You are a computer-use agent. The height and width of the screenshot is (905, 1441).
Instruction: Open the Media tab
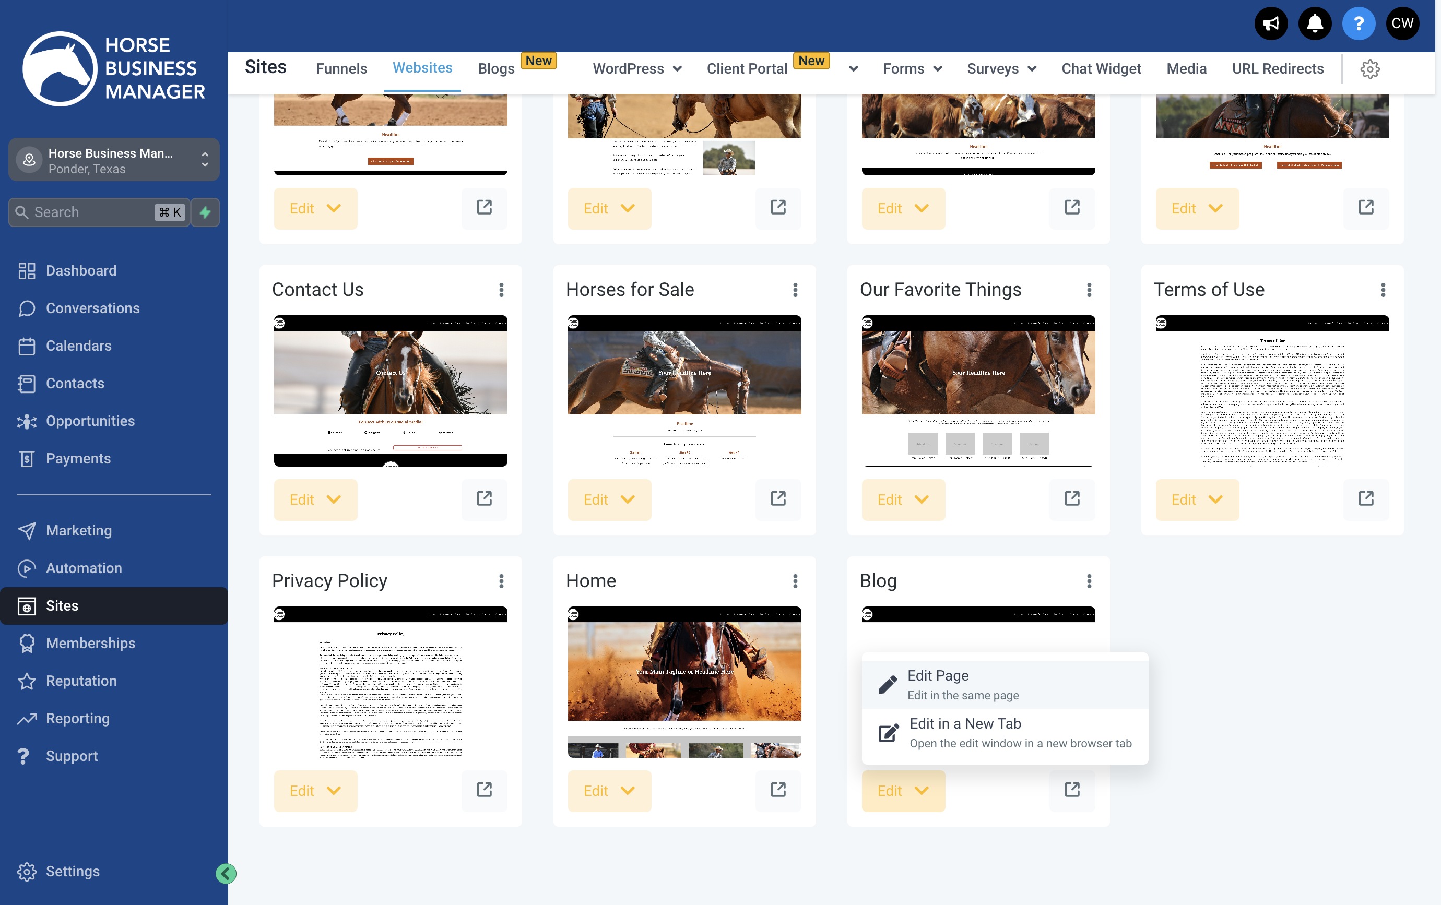pos(1186,69)
